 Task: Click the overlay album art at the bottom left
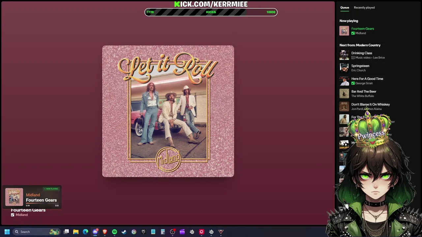[14, 197]
